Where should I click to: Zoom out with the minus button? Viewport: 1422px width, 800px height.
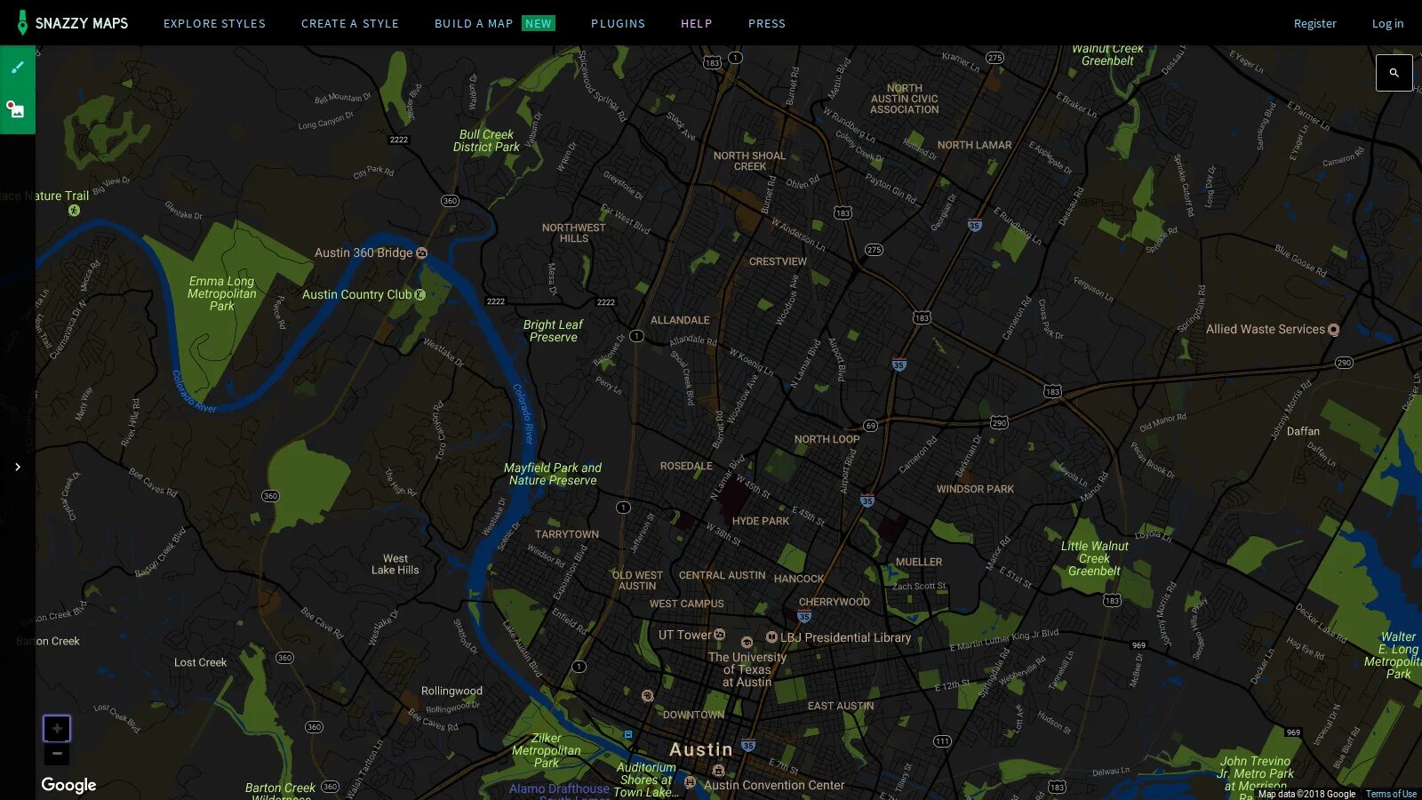[x=57, y=754]
